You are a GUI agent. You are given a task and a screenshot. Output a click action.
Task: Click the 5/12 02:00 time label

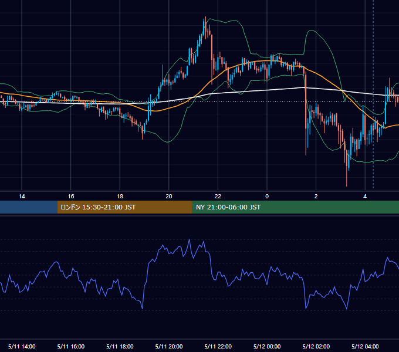pos(316,346)
